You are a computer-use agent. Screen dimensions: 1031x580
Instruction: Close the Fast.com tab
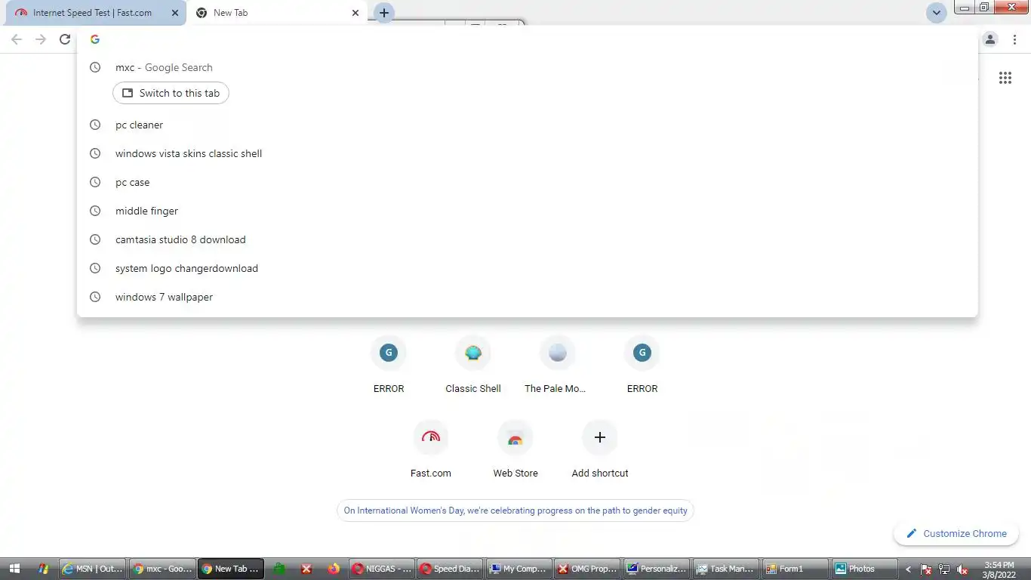[x=175, y=13]
